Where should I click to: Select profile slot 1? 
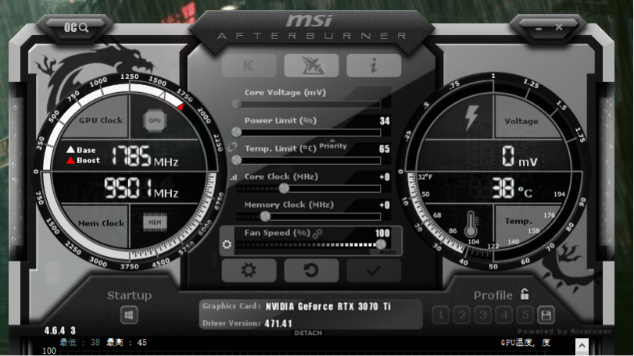(x=441, y=315)
